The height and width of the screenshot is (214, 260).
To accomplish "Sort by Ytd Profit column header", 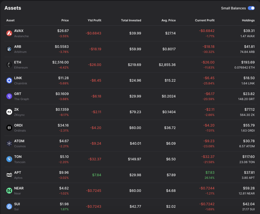I will tap(94, 20).
